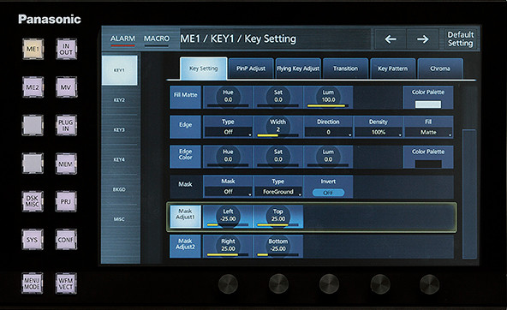This screenshot has height=310, width=507.
Task: Select the Mask Adjust2 row label
Action: [x=186, y=247]
